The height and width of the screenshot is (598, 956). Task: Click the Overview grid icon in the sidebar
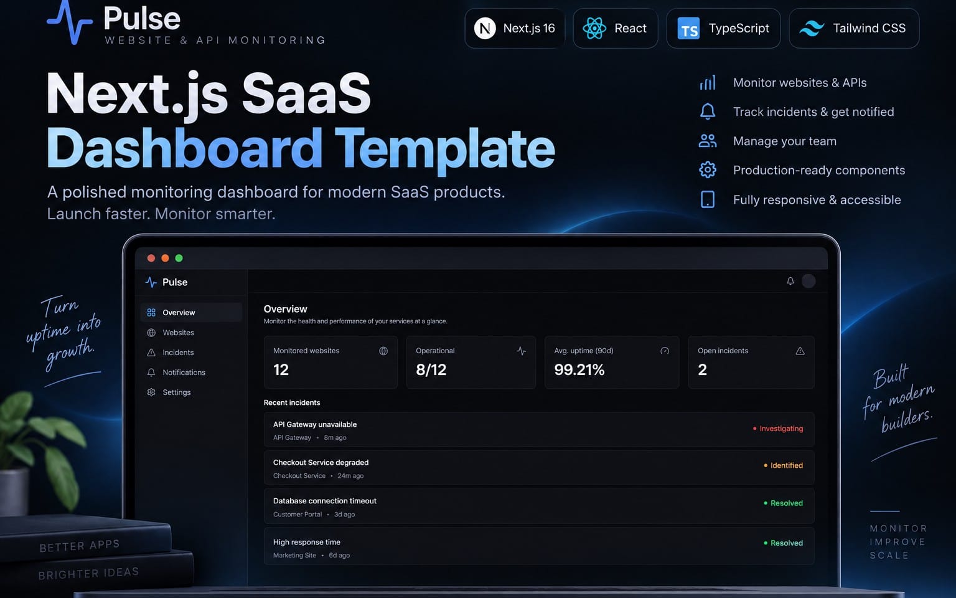151,313
